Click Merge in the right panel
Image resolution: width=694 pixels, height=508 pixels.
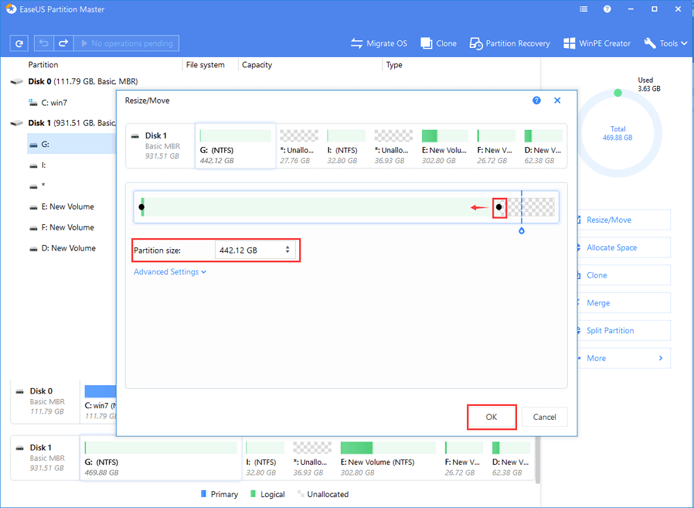pyautogui.click(x=624, y=303)
